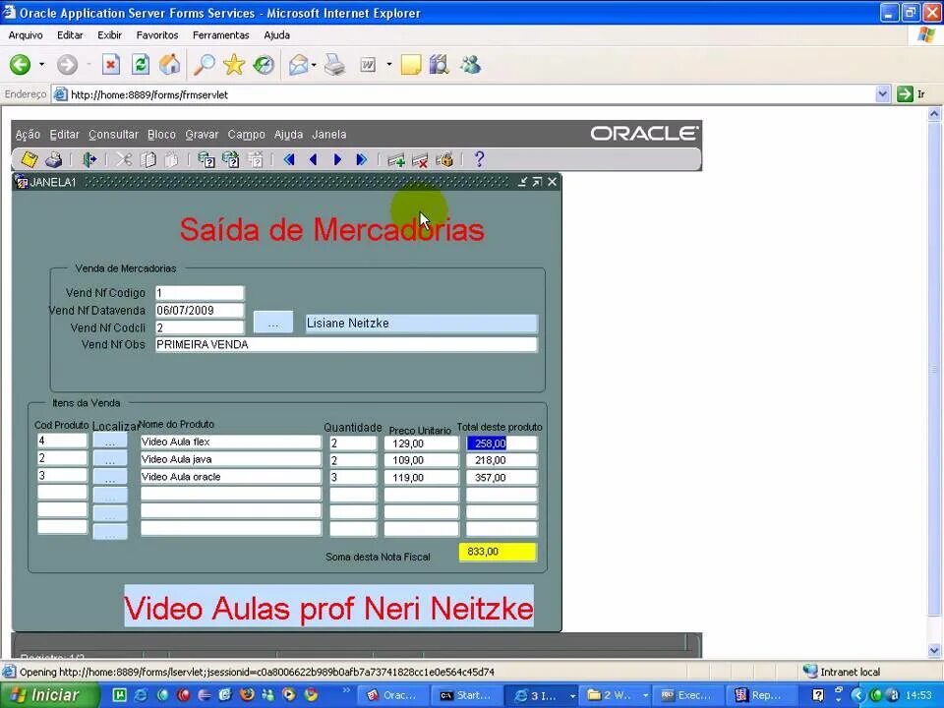Open the IE Ferramentas menu
Image resolution: width=944 pixels, height=708 pixels.
(221, 35)
